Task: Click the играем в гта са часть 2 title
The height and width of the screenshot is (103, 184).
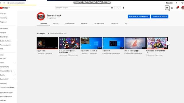Action: (x=89, y=51)
